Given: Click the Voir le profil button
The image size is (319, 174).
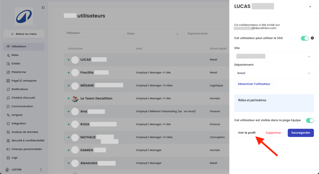Looking at the screenshot, I should click(247, 133).
